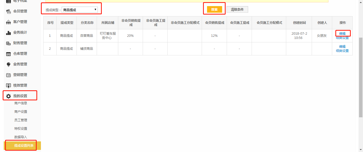
Task: Select the highlighted 提成设置列表 menu item
Action: click(x=24, y=146)
